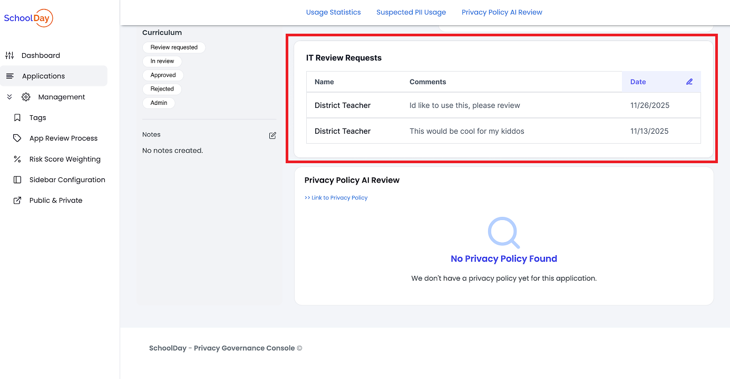The height and width of the screenshot is (379, 730).
Task: Click the Tags bookmark icon
Action: pyautogui.click(x=17, y=117)
